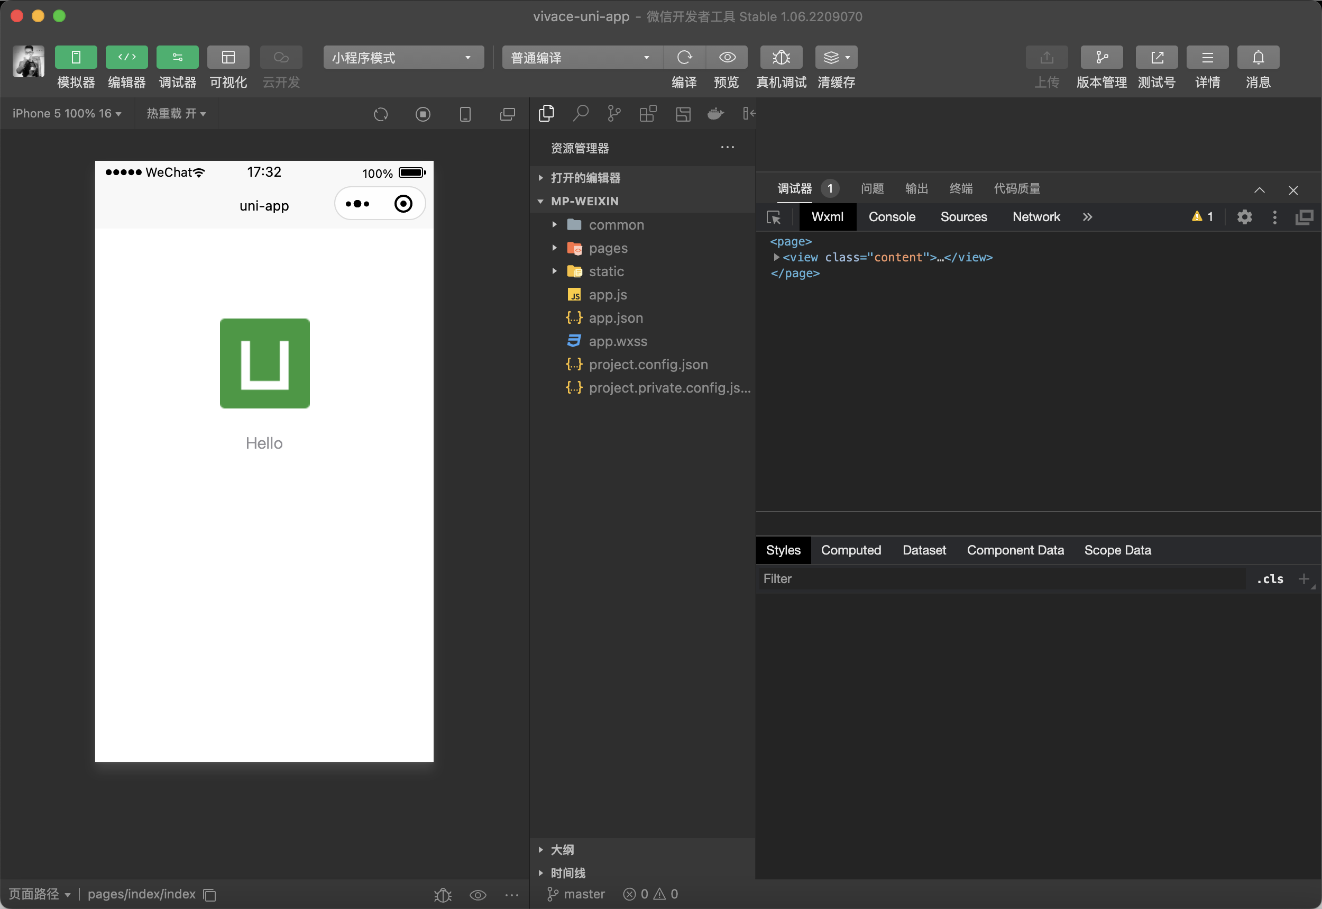Open the iPhone 5 device dropdown
The height and width of the screenshot is (909, 1322).
pos(67,113)
